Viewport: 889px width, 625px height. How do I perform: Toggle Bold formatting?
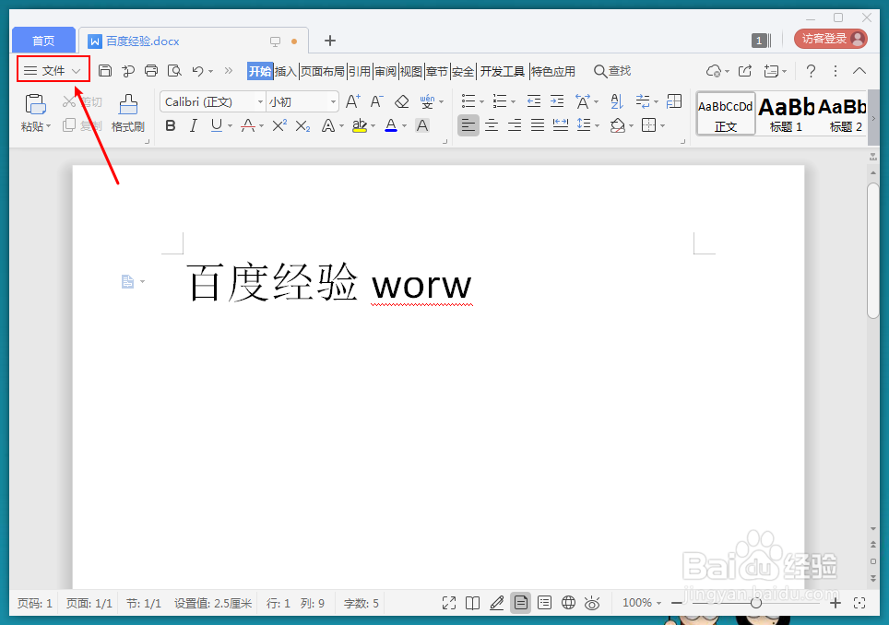(170, 125)
